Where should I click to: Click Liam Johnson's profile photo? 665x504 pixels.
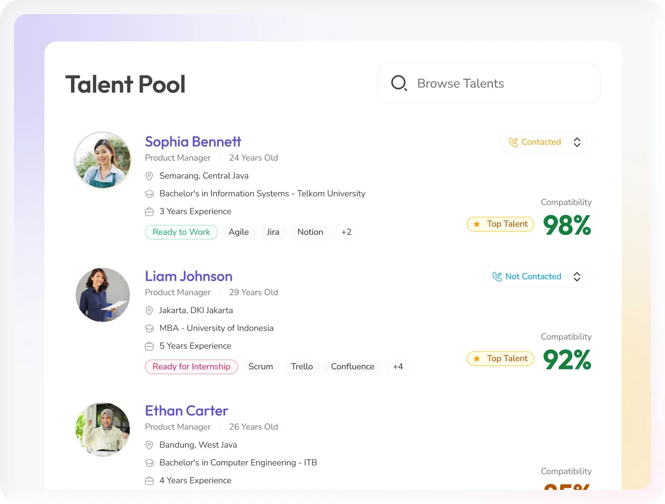tap(103, 295)
